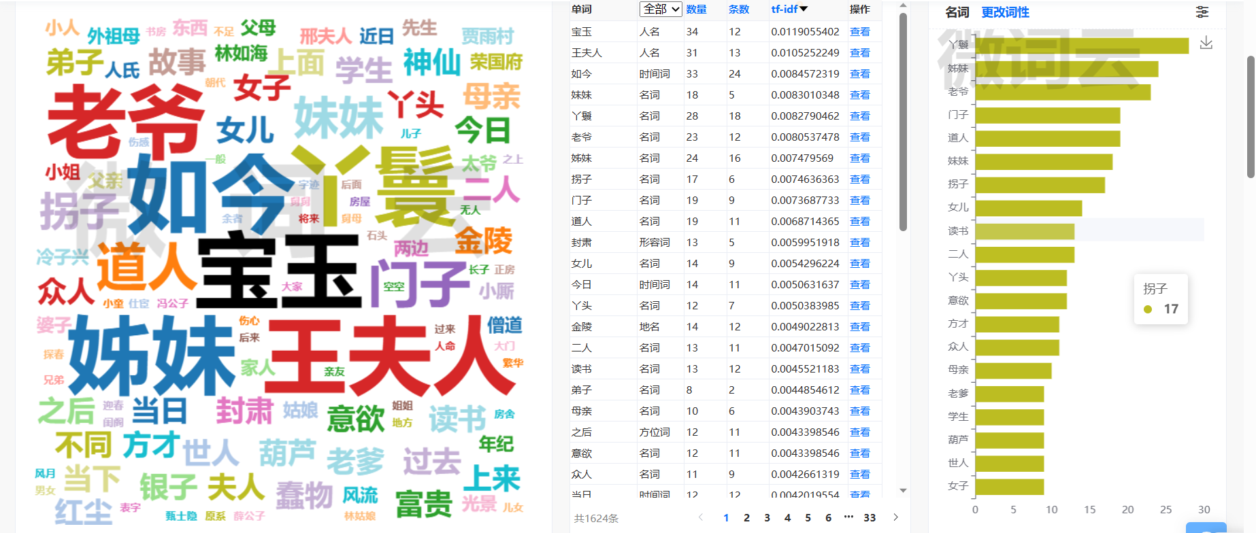Click the word 神仙 in word cloud
This screenshot has height=533, width=1256.
click(432, 63)
